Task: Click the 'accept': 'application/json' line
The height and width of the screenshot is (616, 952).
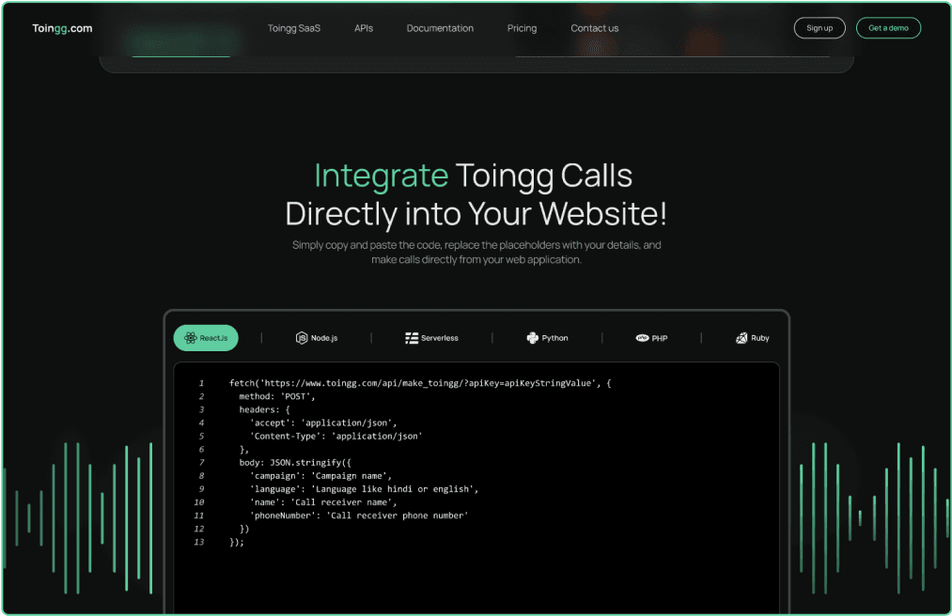Action: coord(323,423)
